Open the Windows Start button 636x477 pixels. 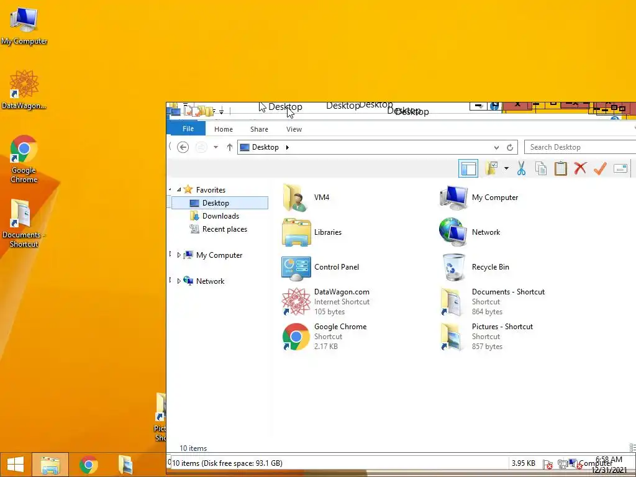(x=16, y=465)
